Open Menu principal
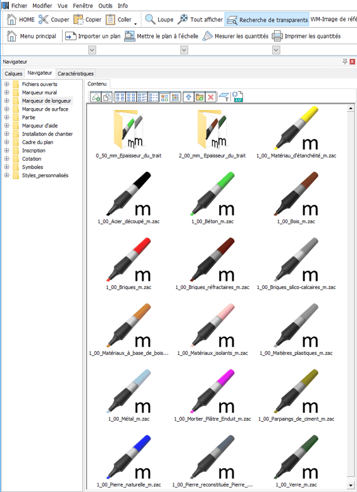This screenshot has width=357, height=492. (x=32, y=36)
